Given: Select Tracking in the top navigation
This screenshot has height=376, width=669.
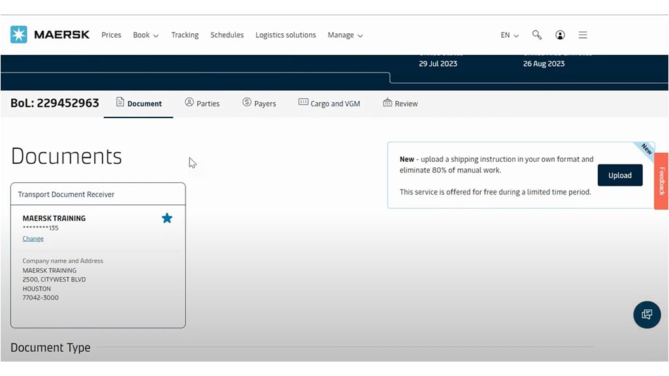Looking at the screenshot, I should pos(185,35).
